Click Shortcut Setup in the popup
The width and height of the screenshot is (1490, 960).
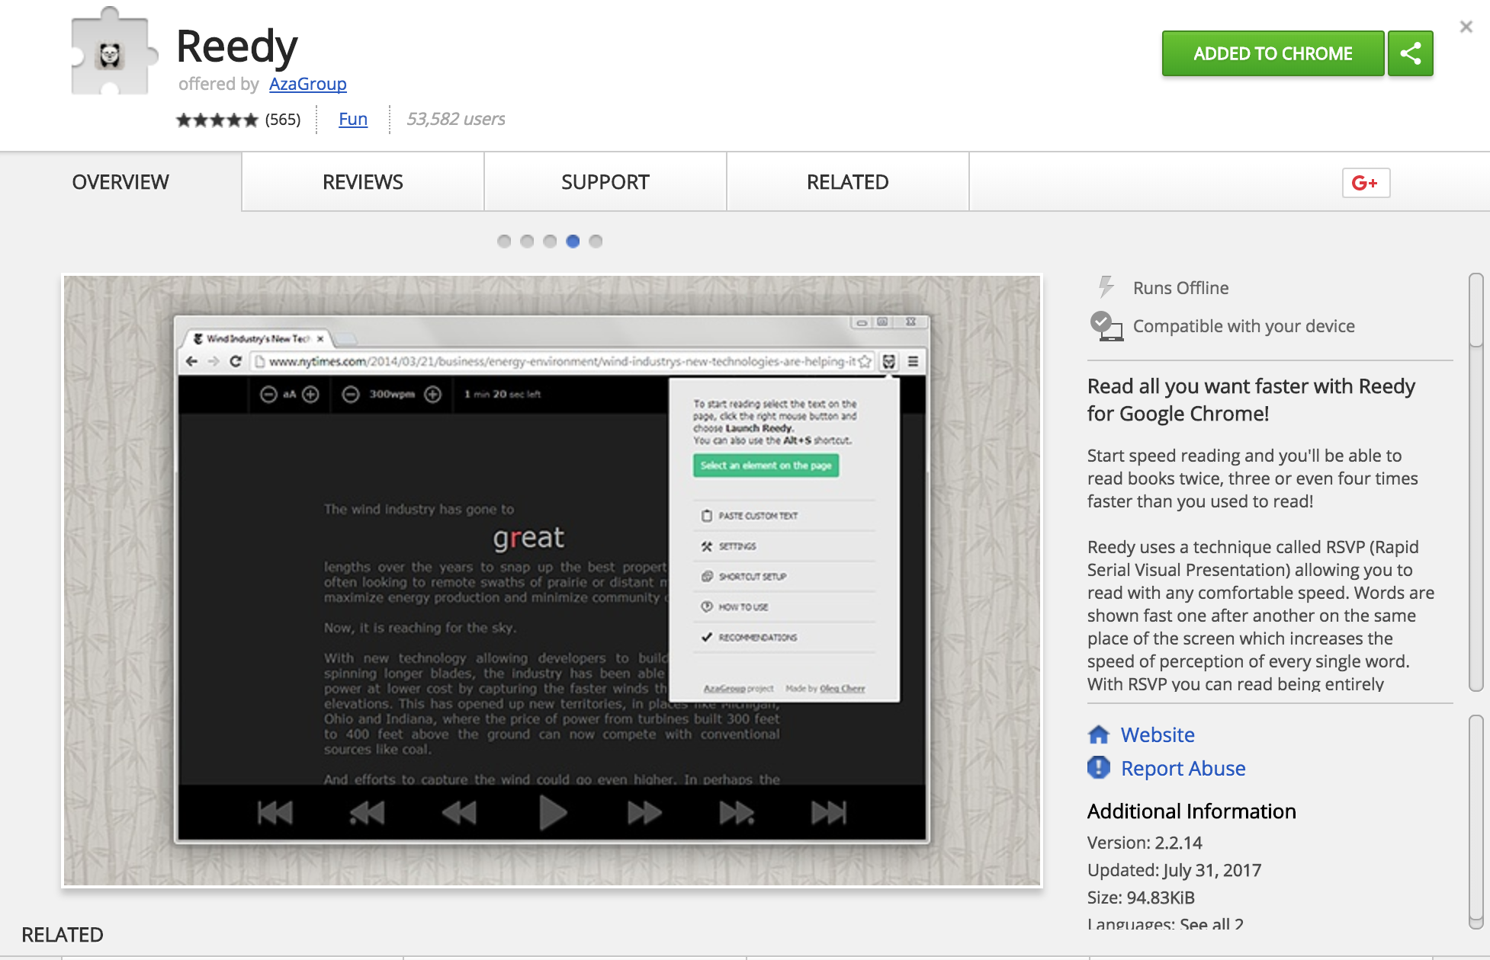click(x=785, y=577)
